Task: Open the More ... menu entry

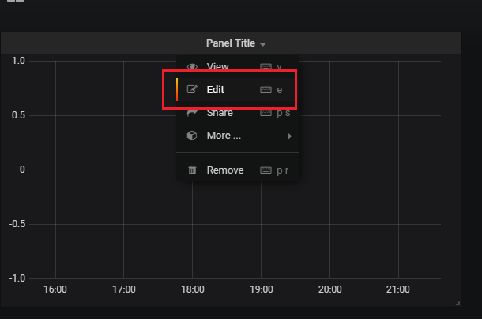Action: pos(224,136)
